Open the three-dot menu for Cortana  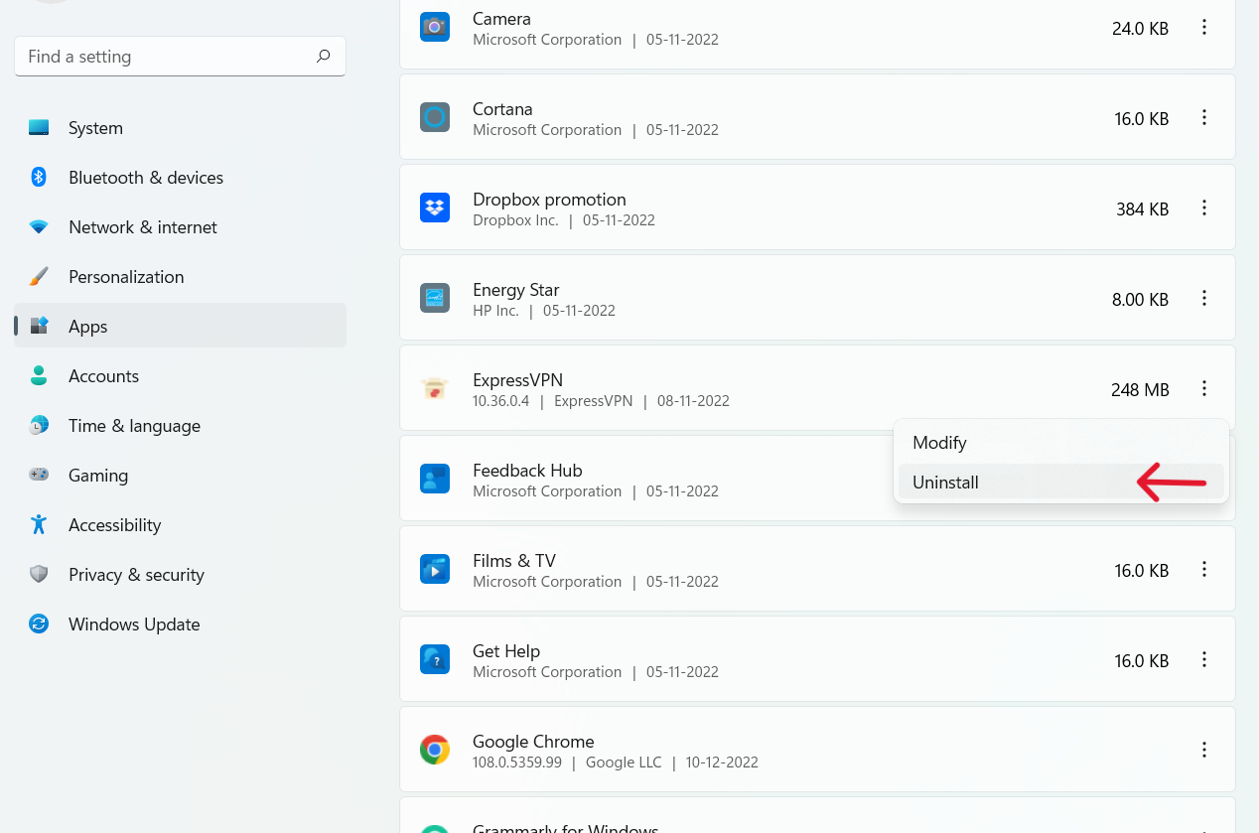pos(1204,118)
